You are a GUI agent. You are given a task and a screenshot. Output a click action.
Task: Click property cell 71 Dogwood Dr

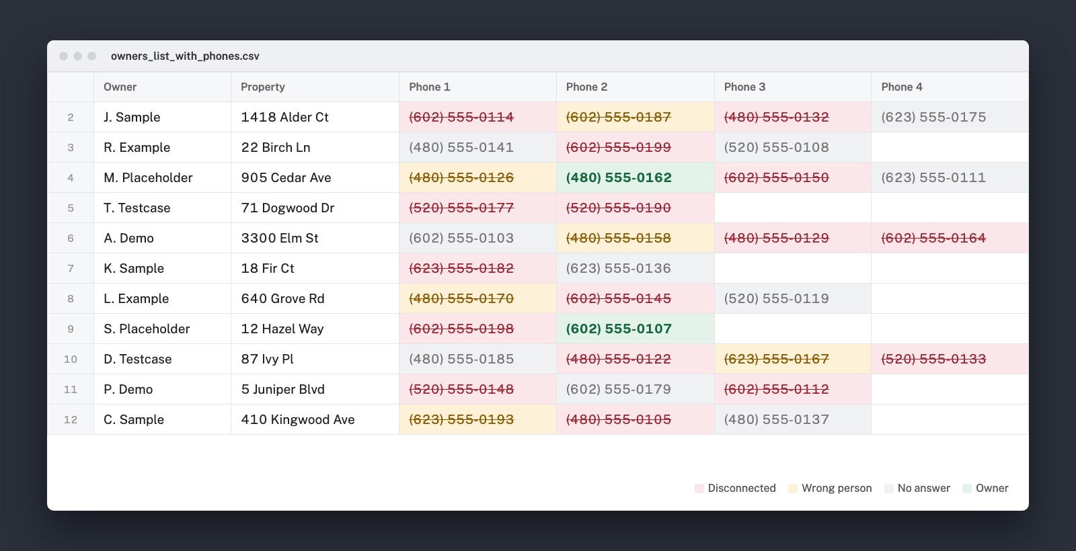tap(315, 208)
